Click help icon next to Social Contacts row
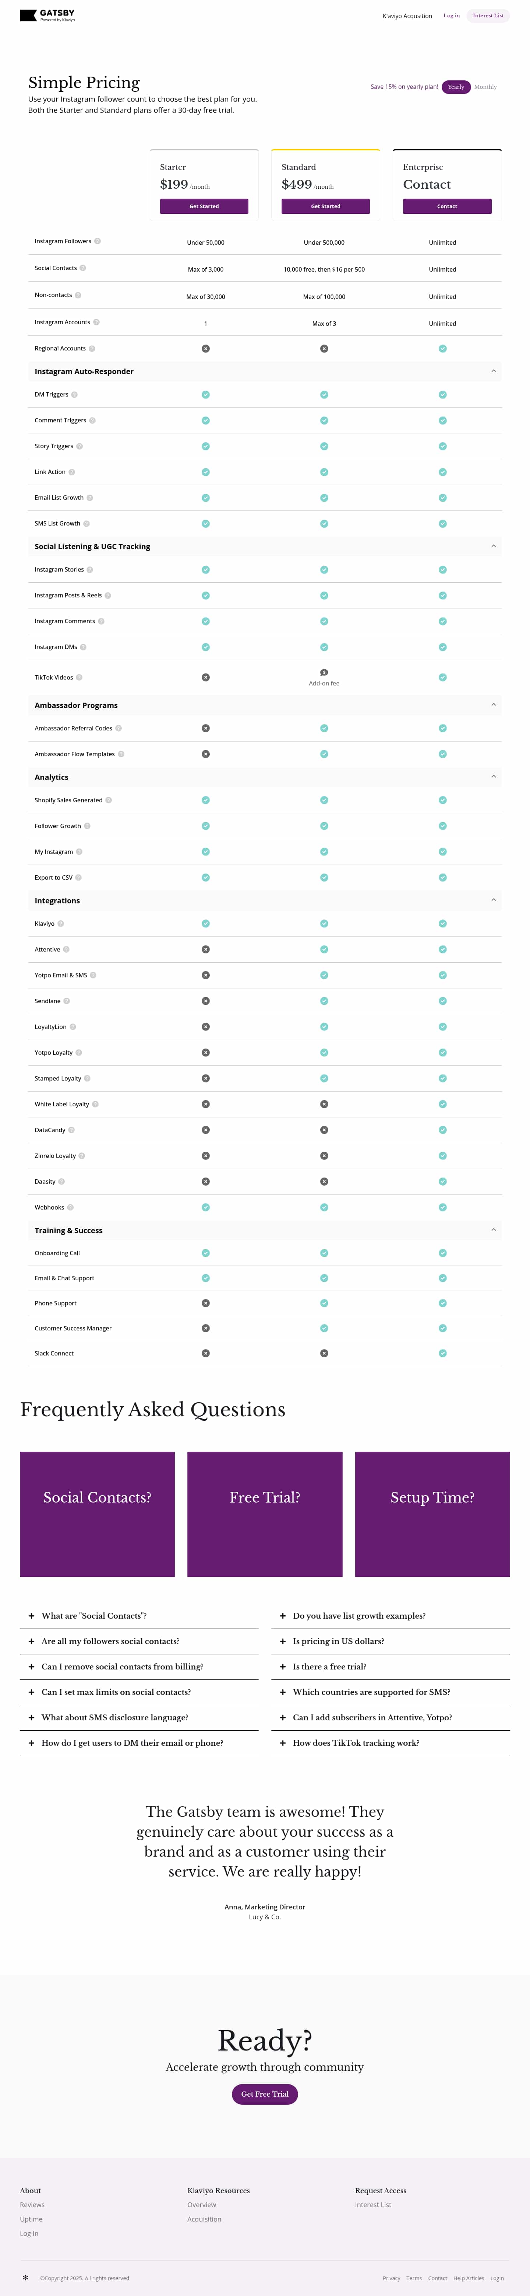Screen dimensions: 530x2296 (x=83, y=268)
